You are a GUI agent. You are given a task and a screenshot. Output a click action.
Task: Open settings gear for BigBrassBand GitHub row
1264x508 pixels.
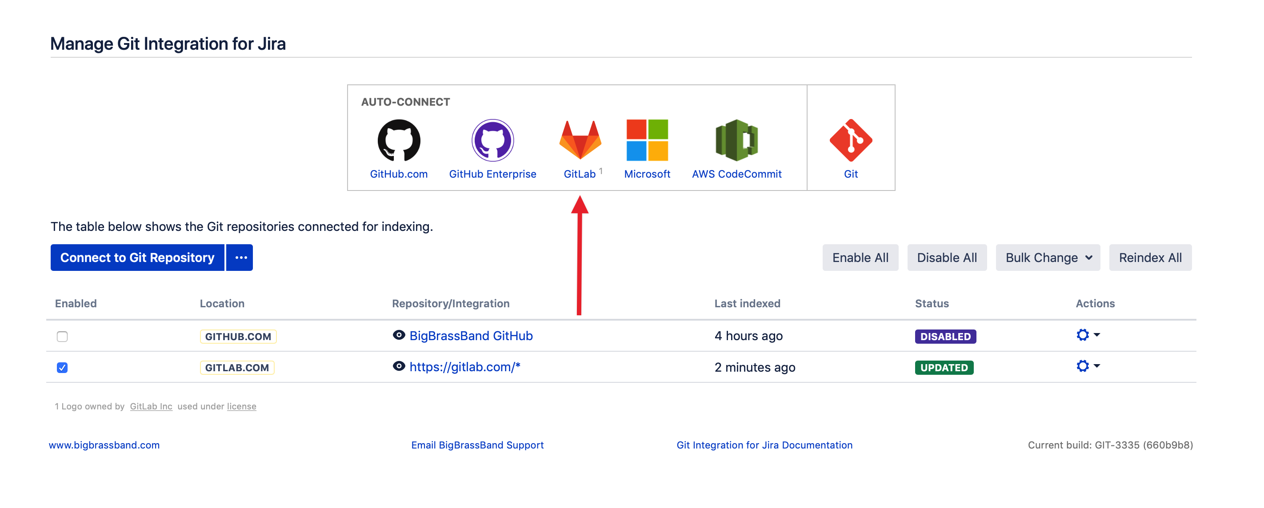[1083, 335]
